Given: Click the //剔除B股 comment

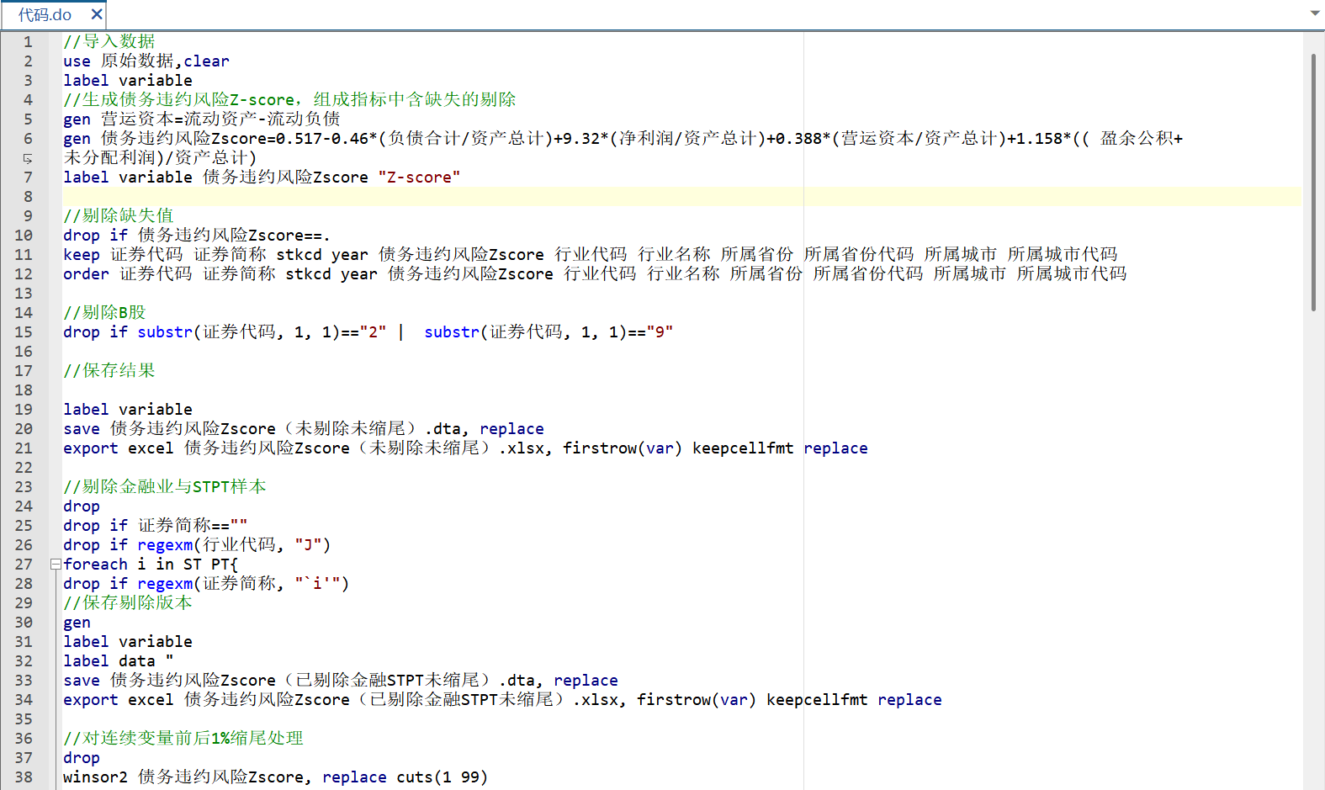Looking at the screenshot, I should pos(104,313).
